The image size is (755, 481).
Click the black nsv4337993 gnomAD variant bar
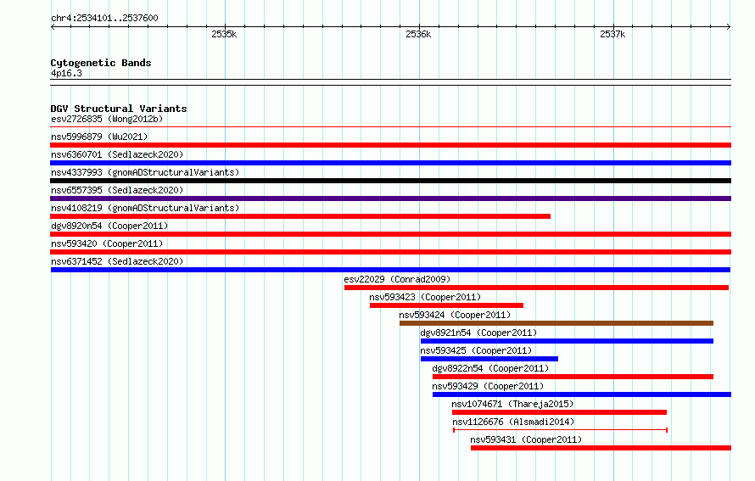coord(390,181)
